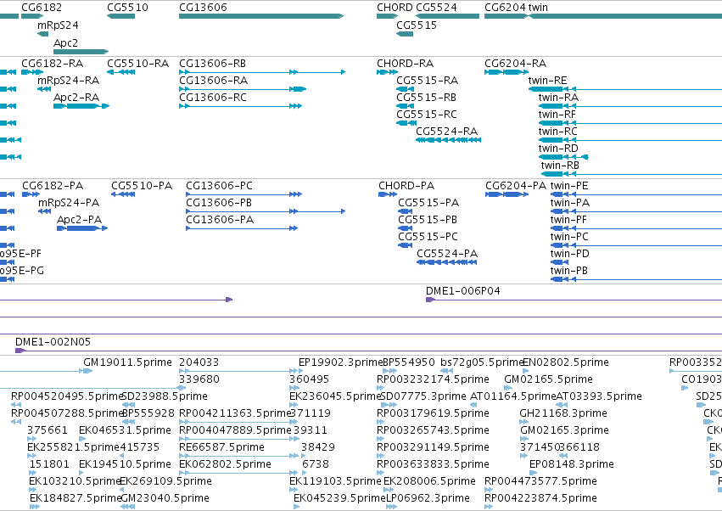Select the mRpS24 gene label
The height and width of the screenshot is (511, 722).
tap(58, 25)
